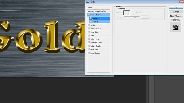Check the Inner Glow checkbox
Screen dimensions: 184x103
point(89,32)
